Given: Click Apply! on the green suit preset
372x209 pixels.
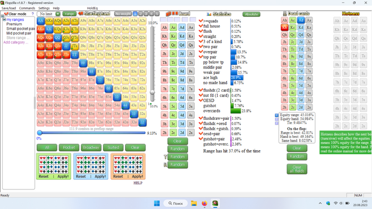Looking at the screenshot, I should point(63,176).
